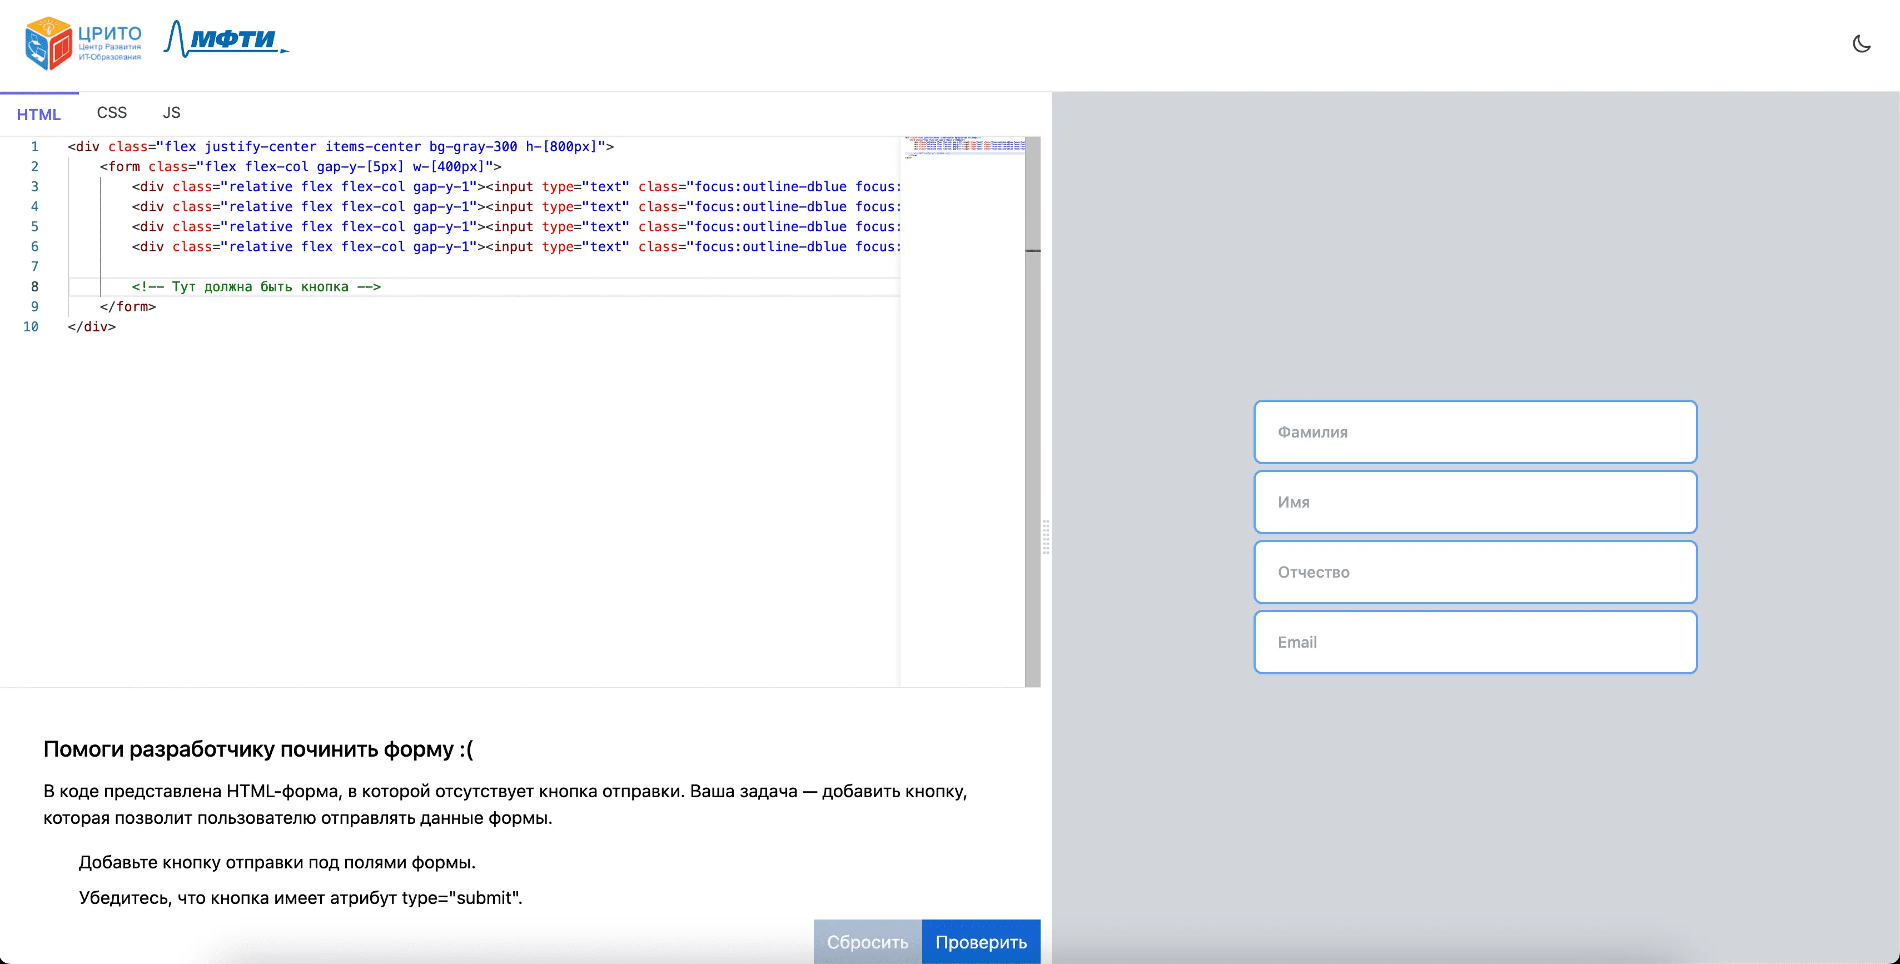Select the HTML tab
Image resolution: width=1900 pixels, height=964 pixels.
pyautogui.click(x=38, y=115)
